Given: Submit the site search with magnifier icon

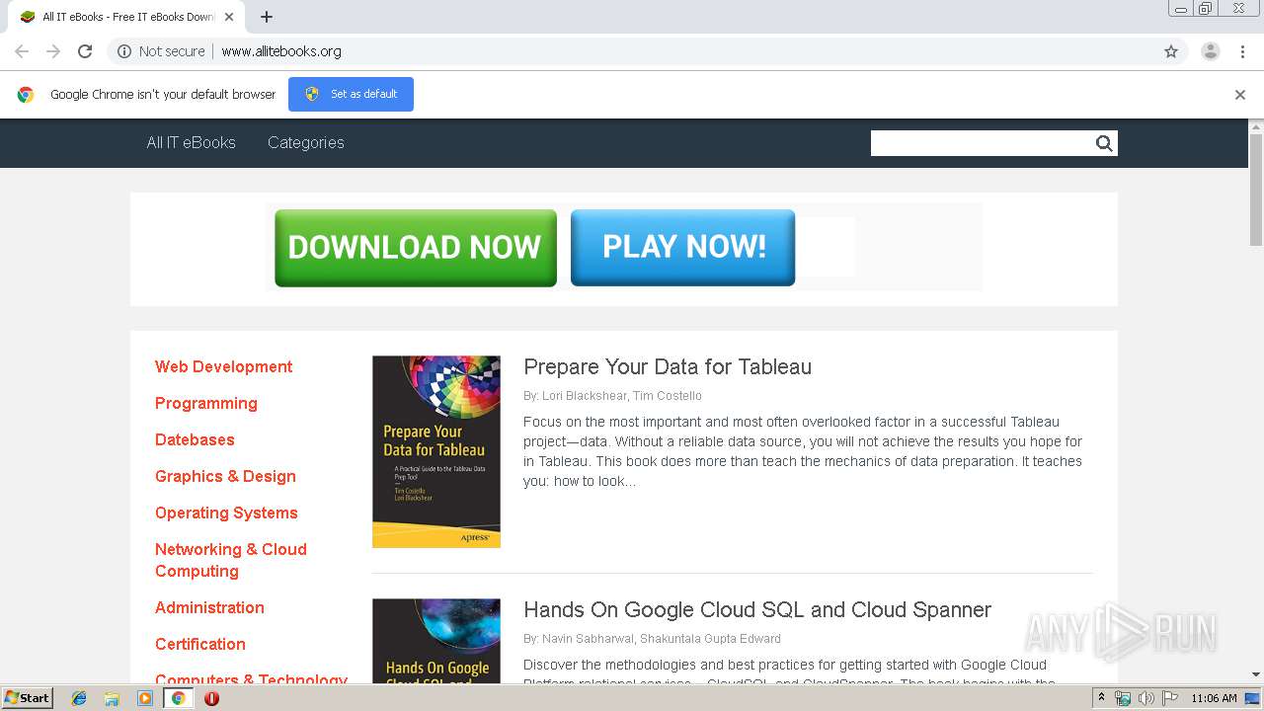Looking at the screenshot, I should tap(1104, 143).
